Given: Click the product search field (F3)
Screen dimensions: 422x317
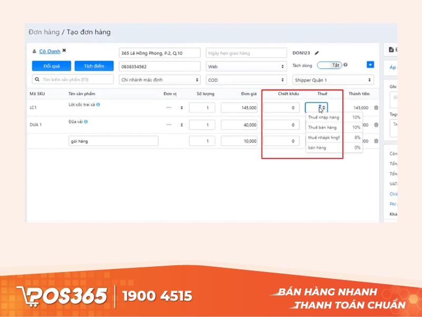Looking at the screenshot, I should coord(73,79).
